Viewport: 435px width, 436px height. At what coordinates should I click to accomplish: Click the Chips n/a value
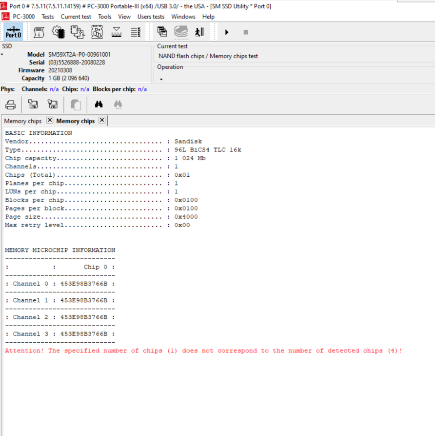point(85,89)
